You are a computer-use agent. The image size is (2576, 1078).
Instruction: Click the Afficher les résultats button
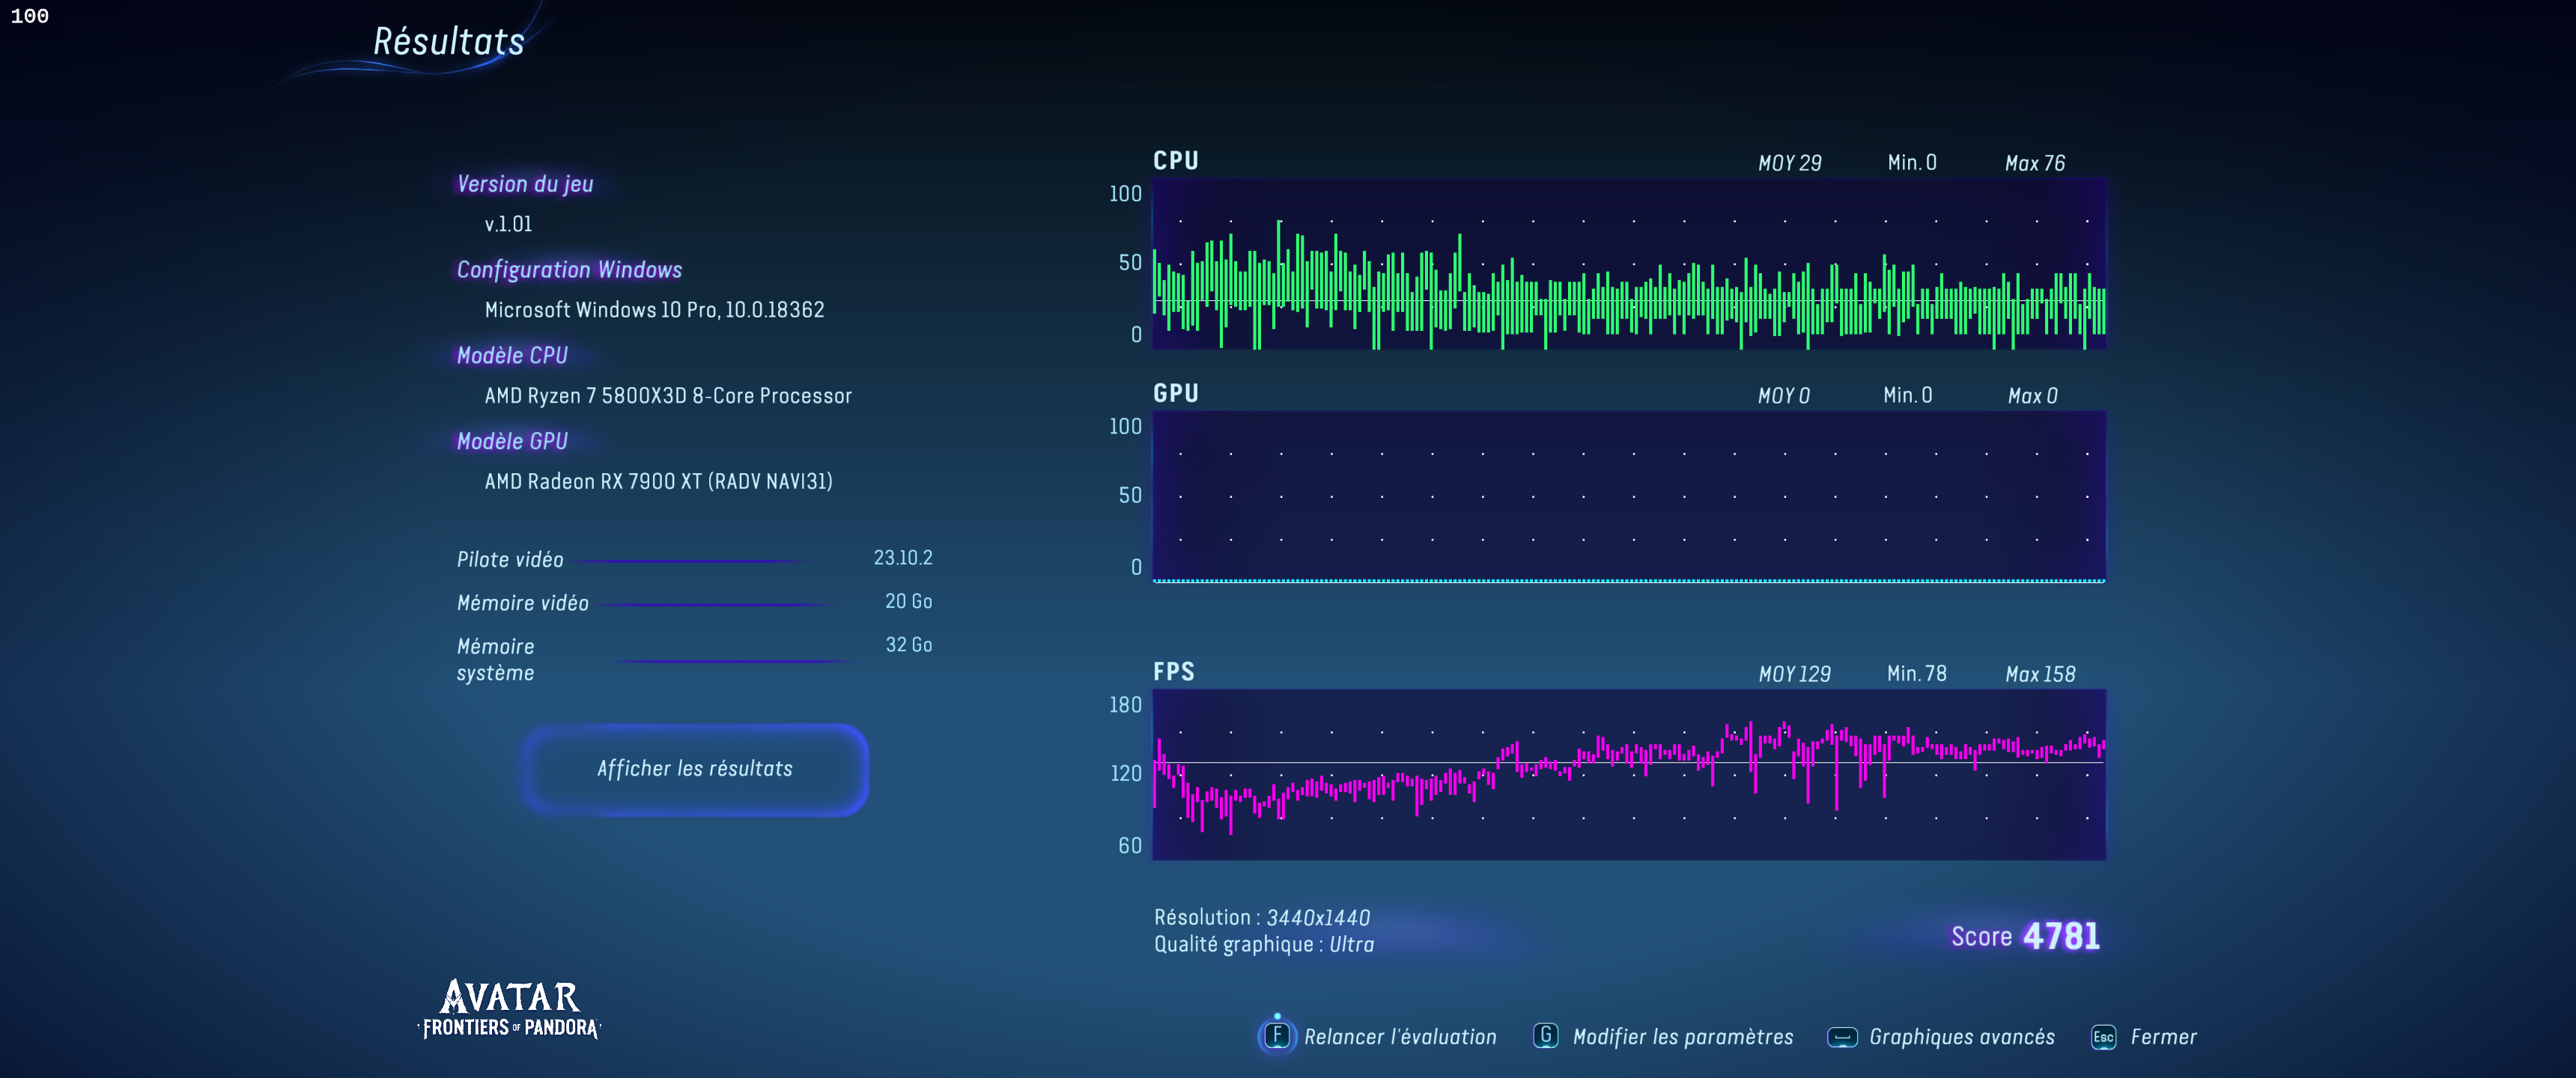pyautogui.click(x=694, y=769)
